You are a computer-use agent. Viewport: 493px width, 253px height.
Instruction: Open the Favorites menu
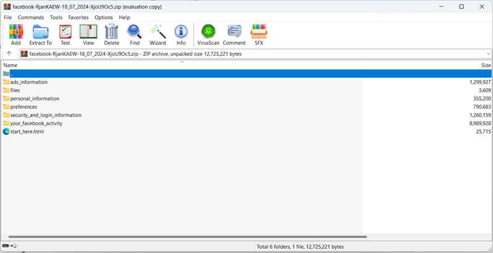[x=79, y=18]
